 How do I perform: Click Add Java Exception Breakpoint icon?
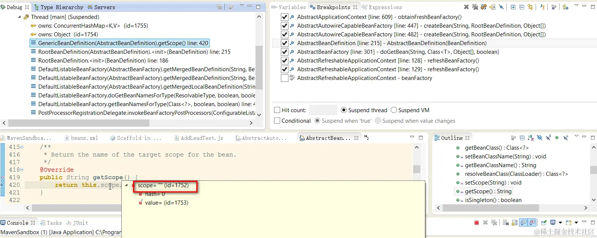click(x=542, y=7)
